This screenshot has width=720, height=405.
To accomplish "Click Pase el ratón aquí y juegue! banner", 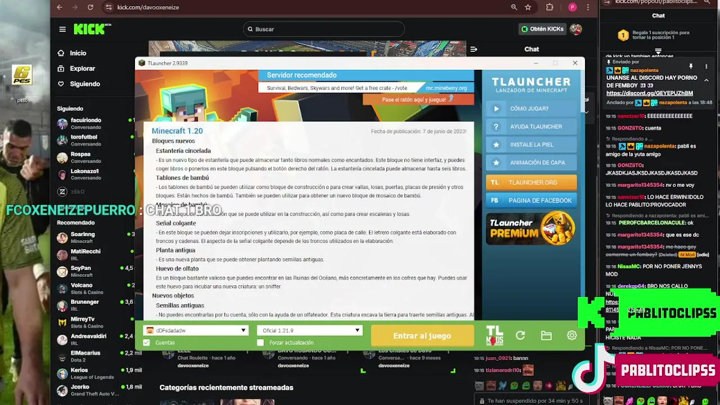I will pyautogui.click(x=418, y=100).
